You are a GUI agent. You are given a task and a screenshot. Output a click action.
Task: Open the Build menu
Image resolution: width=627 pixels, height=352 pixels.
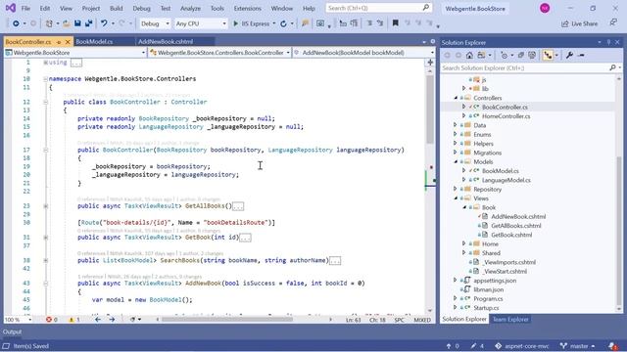pyautogui.click(x=116, y=8)
